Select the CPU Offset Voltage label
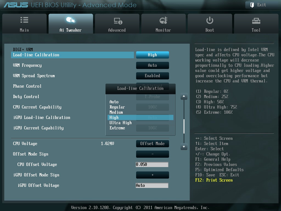Viewport: 281px width, 211px height. (37, 164)
